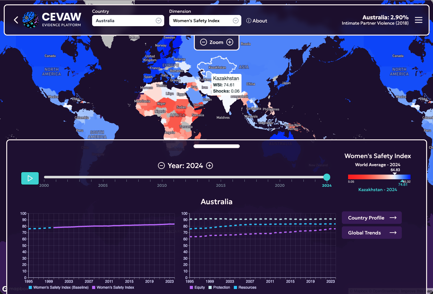Open the Global Trends page
This screenshot has height=294, width=433.
pos(371,233)
